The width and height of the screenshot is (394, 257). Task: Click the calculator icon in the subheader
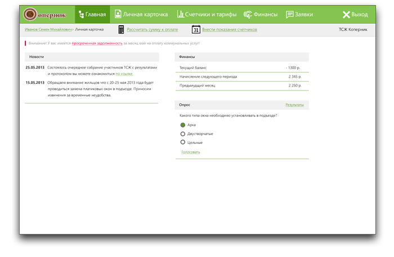click(x=121, y=29)
